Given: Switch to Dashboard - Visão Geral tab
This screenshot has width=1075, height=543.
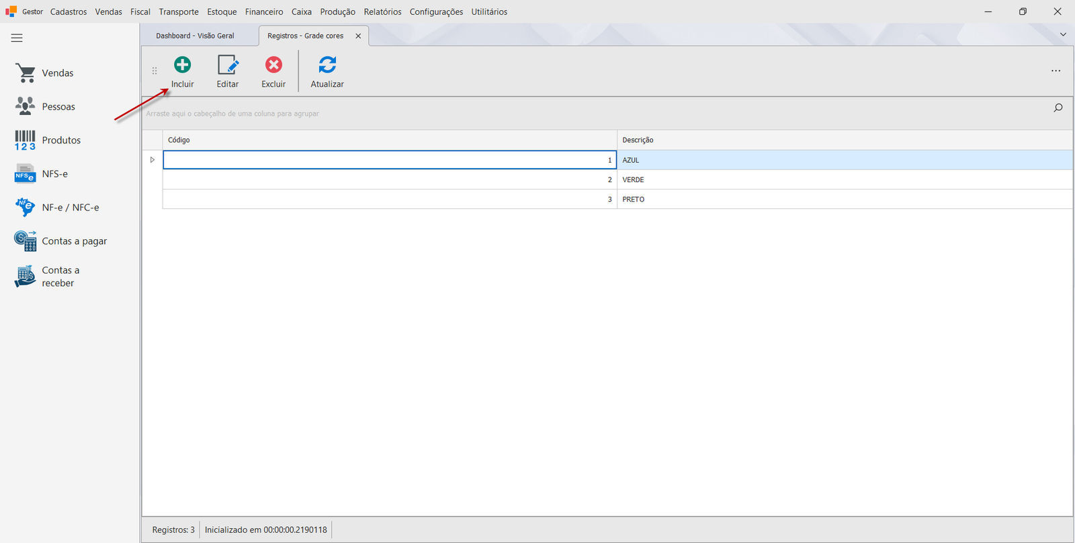Looking at the screenshot, I should [x=196, y=36].
